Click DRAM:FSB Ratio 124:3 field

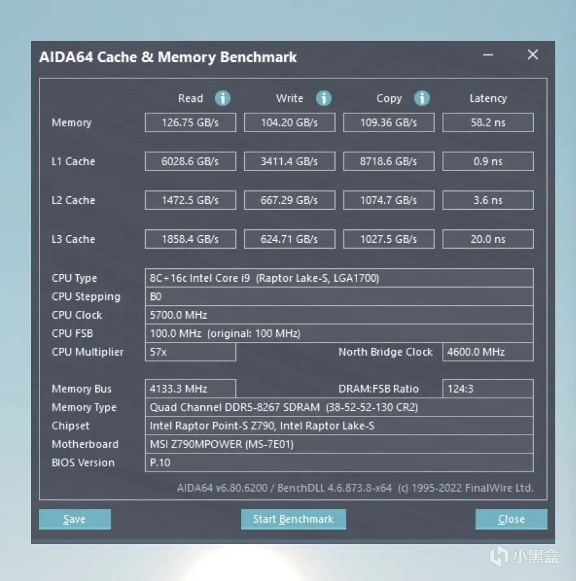tap(488, 389)
